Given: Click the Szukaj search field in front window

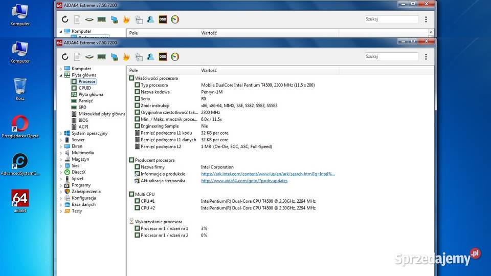Looking at the screenshot, I should click(x=391, y=57).
